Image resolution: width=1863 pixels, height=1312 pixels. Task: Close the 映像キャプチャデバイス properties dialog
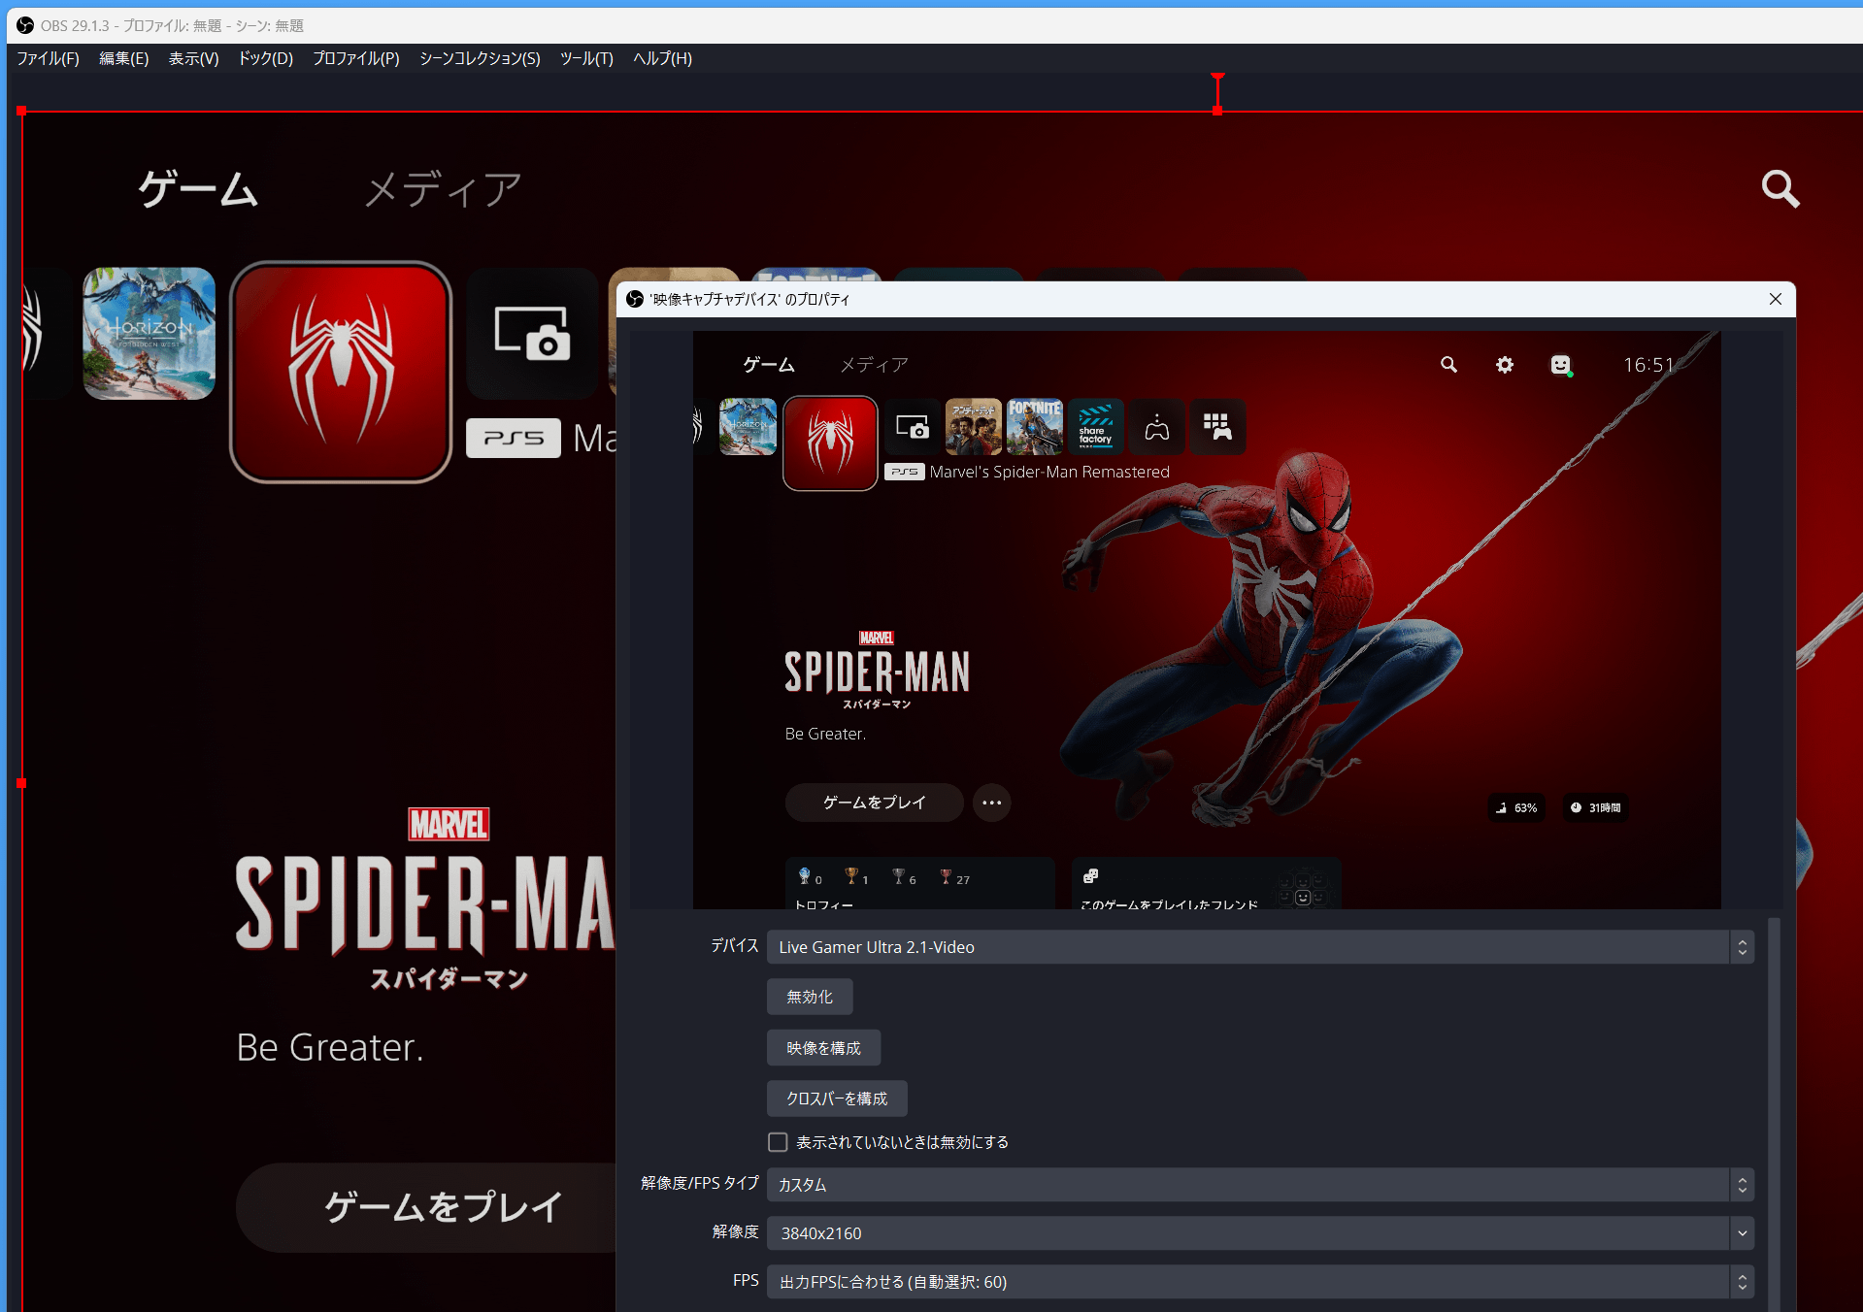(1775, 299)
